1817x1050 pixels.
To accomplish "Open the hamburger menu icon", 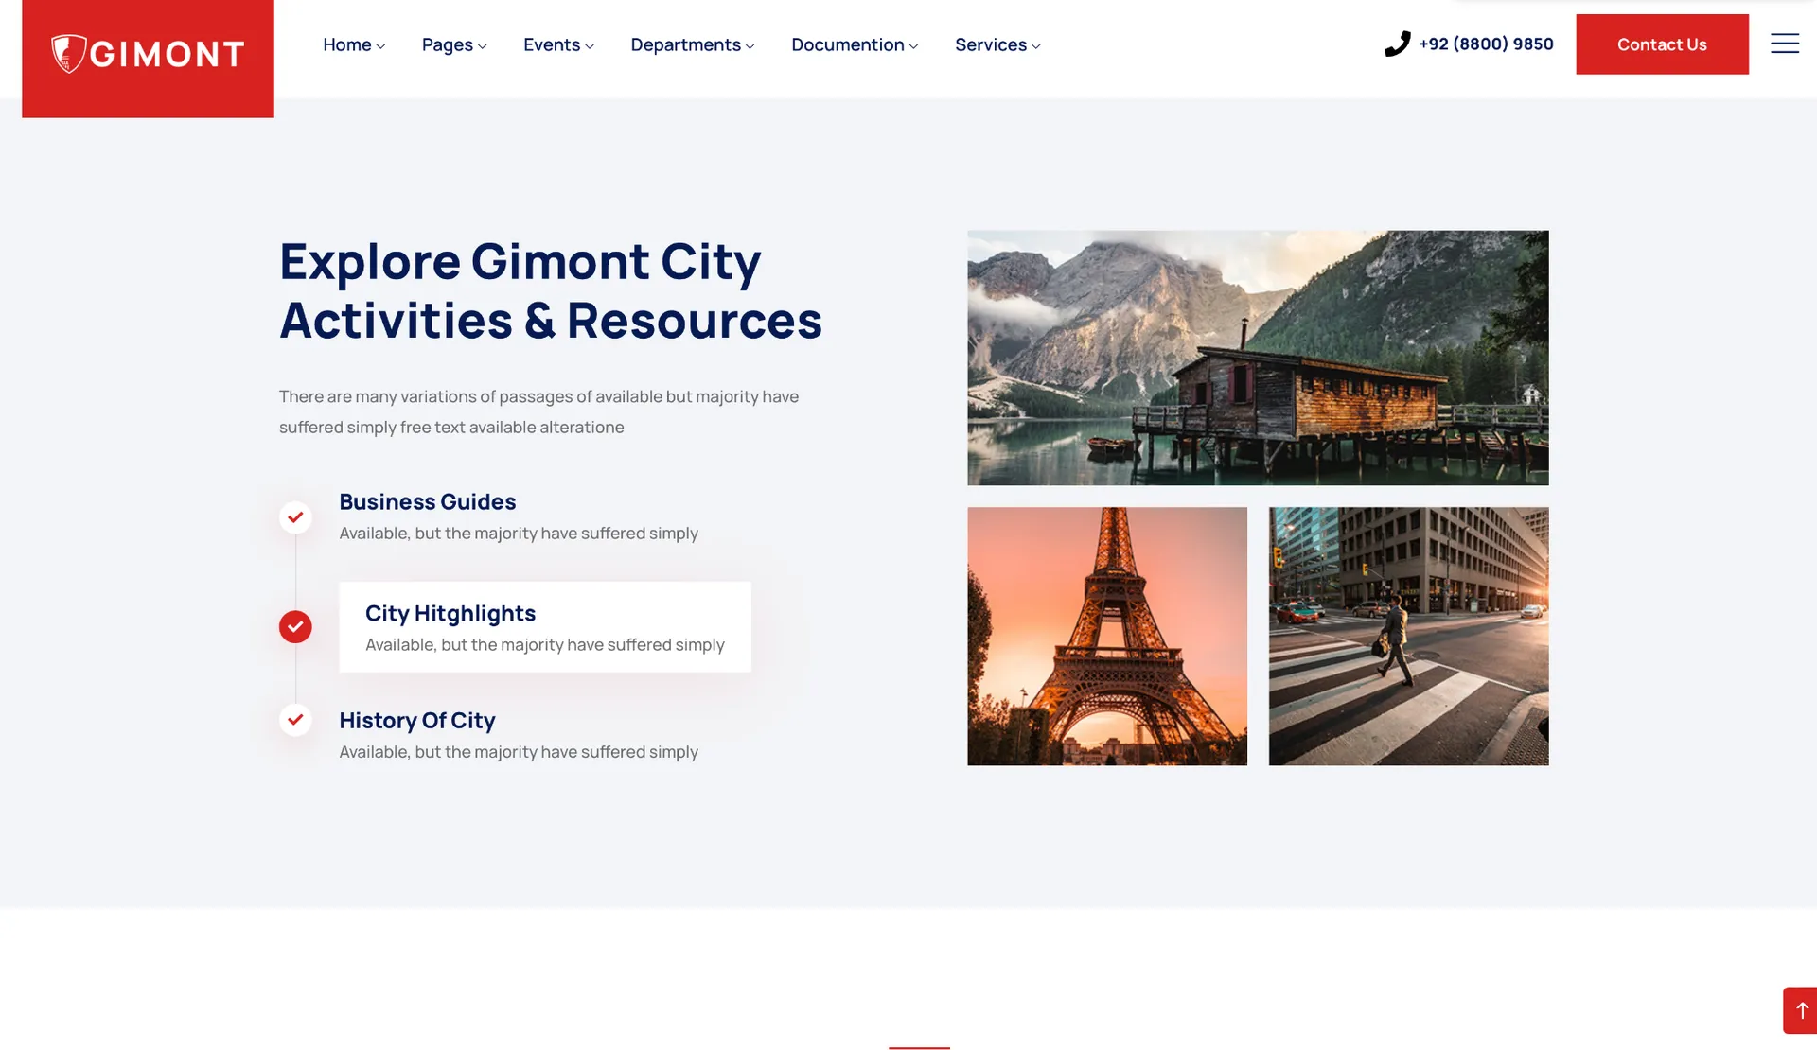I will pyautogui.click(x=1784, y=44).
